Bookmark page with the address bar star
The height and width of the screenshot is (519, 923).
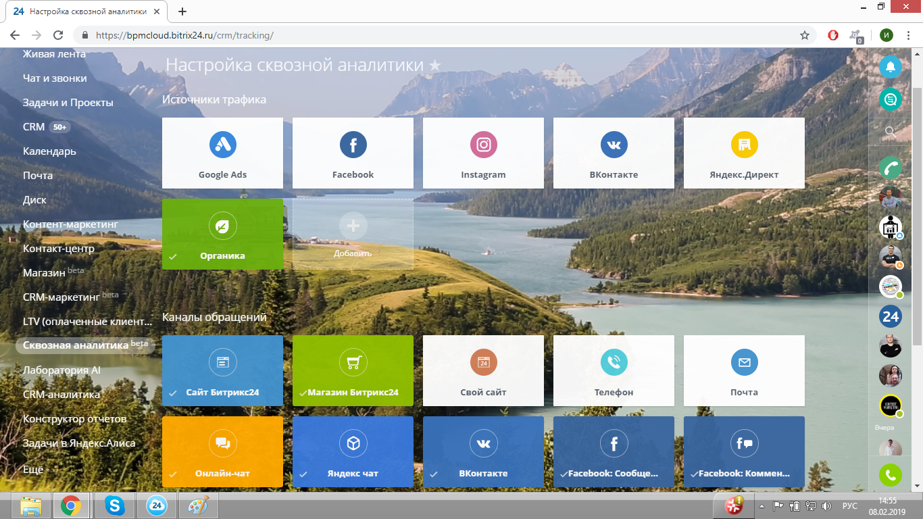coord(805,35)
